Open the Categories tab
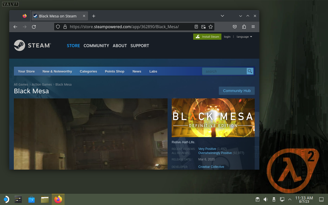 [88, 71]
